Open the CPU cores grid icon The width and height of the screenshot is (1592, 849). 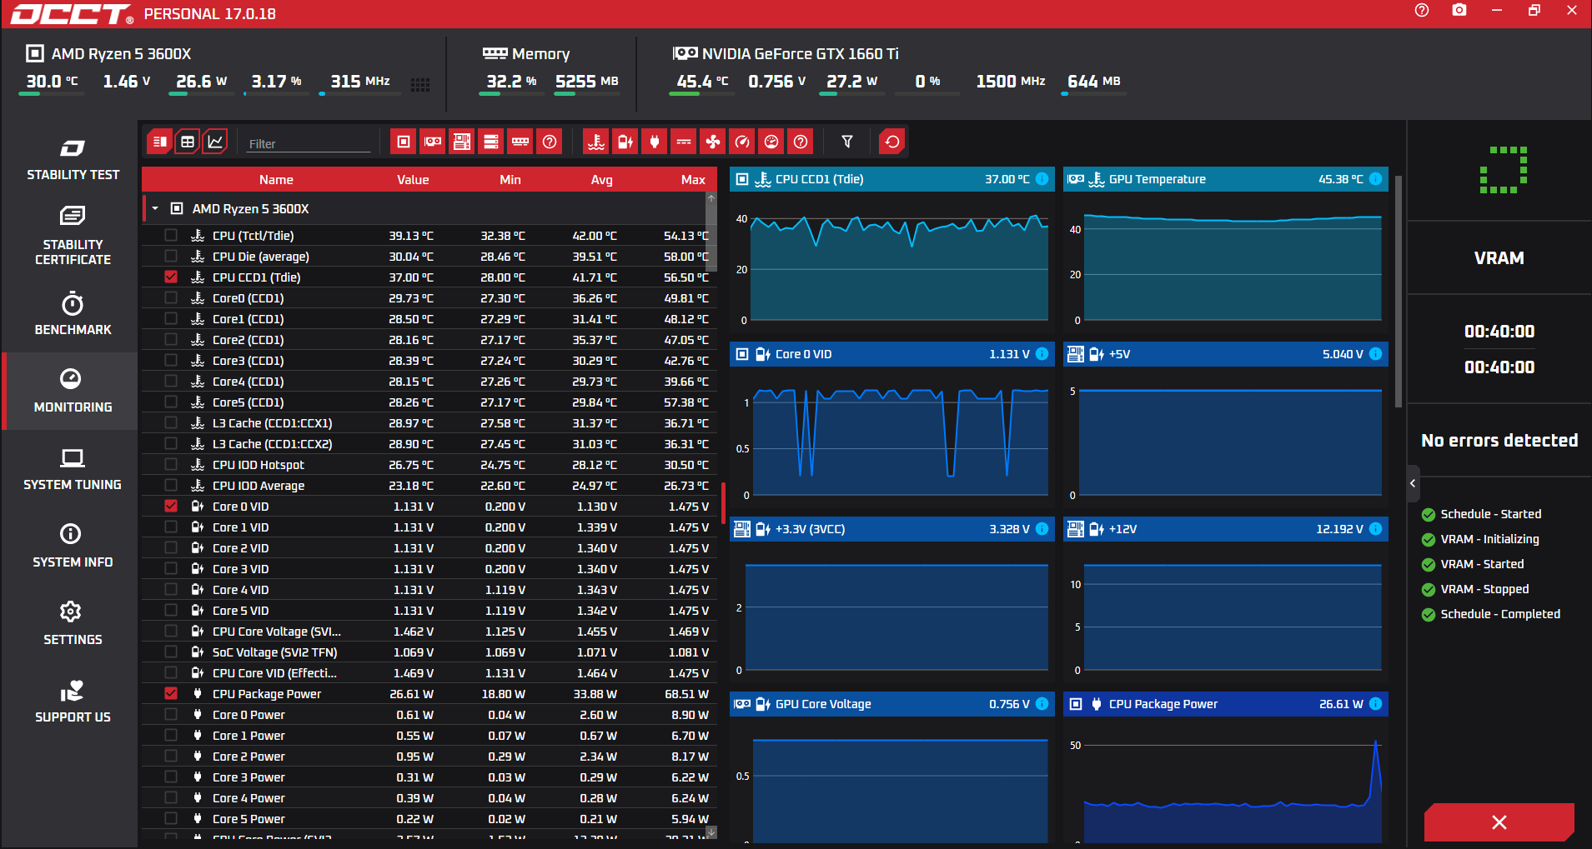click(420, 84)
